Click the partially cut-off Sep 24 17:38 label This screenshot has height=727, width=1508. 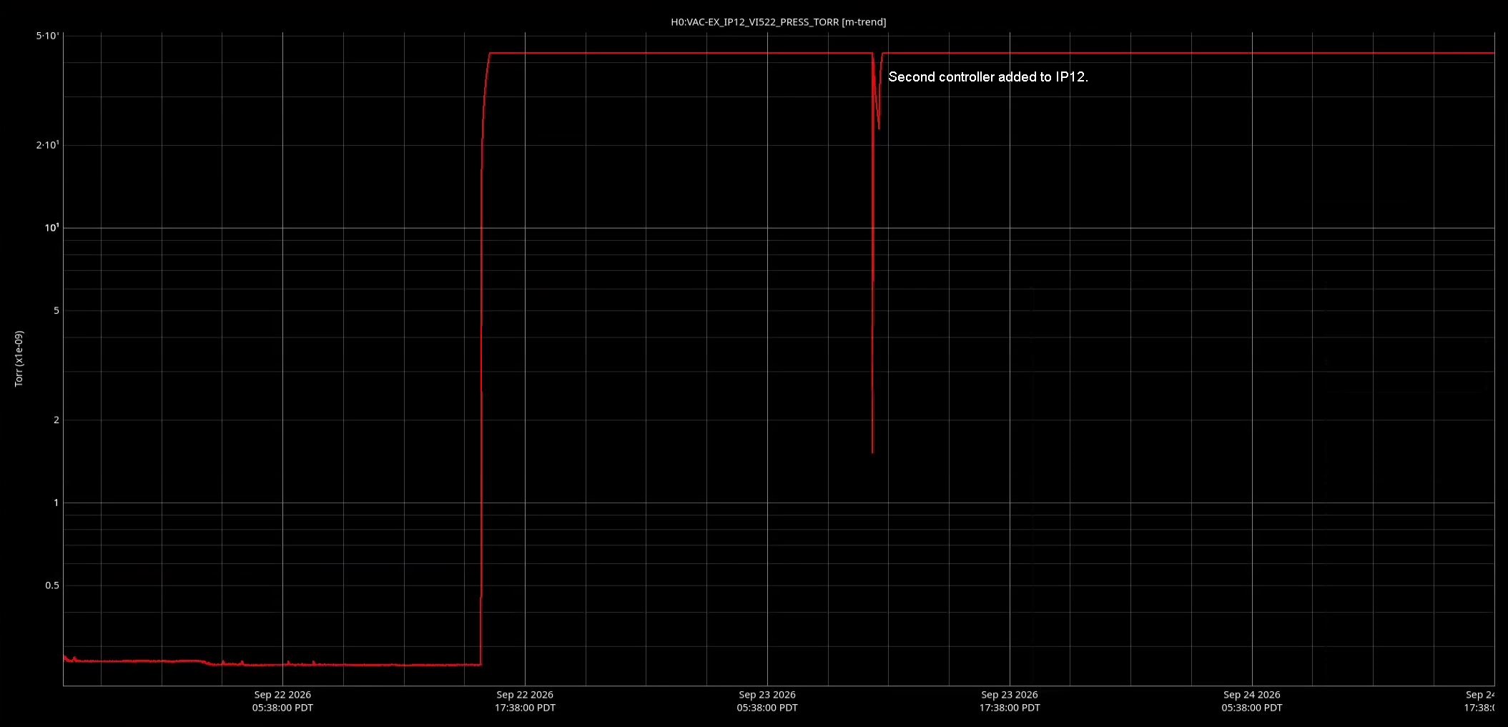[1479, 701]
